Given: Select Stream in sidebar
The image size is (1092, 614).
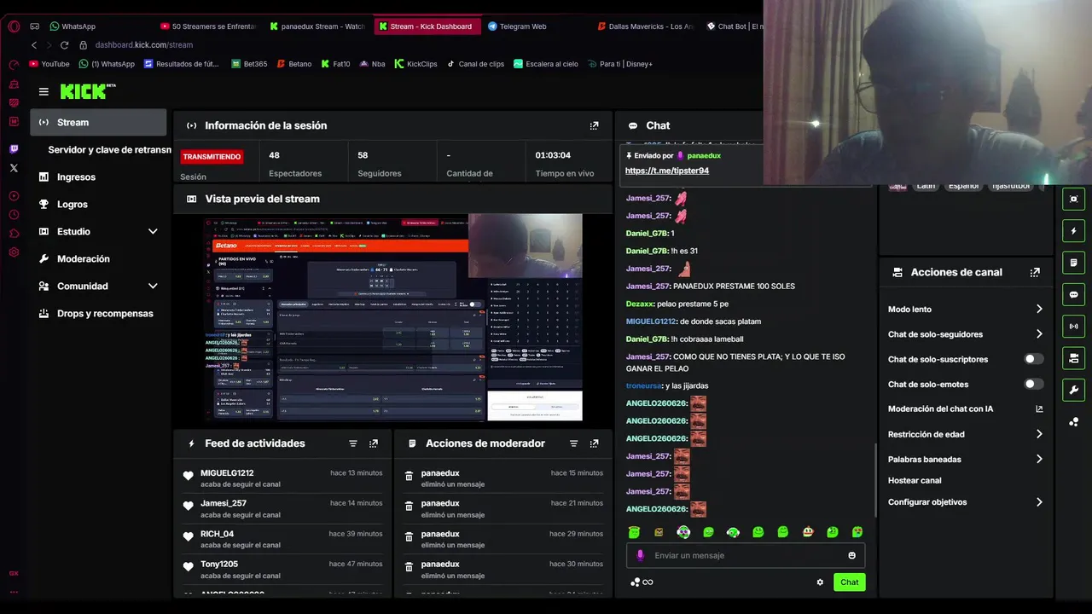Looking at the screenshot, I should tap(98, 122).
